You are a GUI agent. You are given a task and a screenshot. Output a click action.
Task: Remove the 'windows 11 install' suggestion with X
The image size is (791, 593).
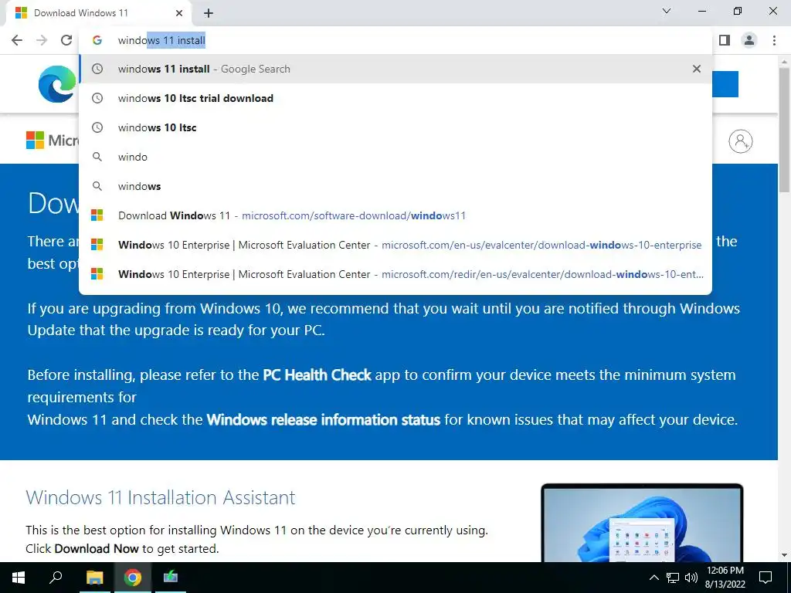697,69
